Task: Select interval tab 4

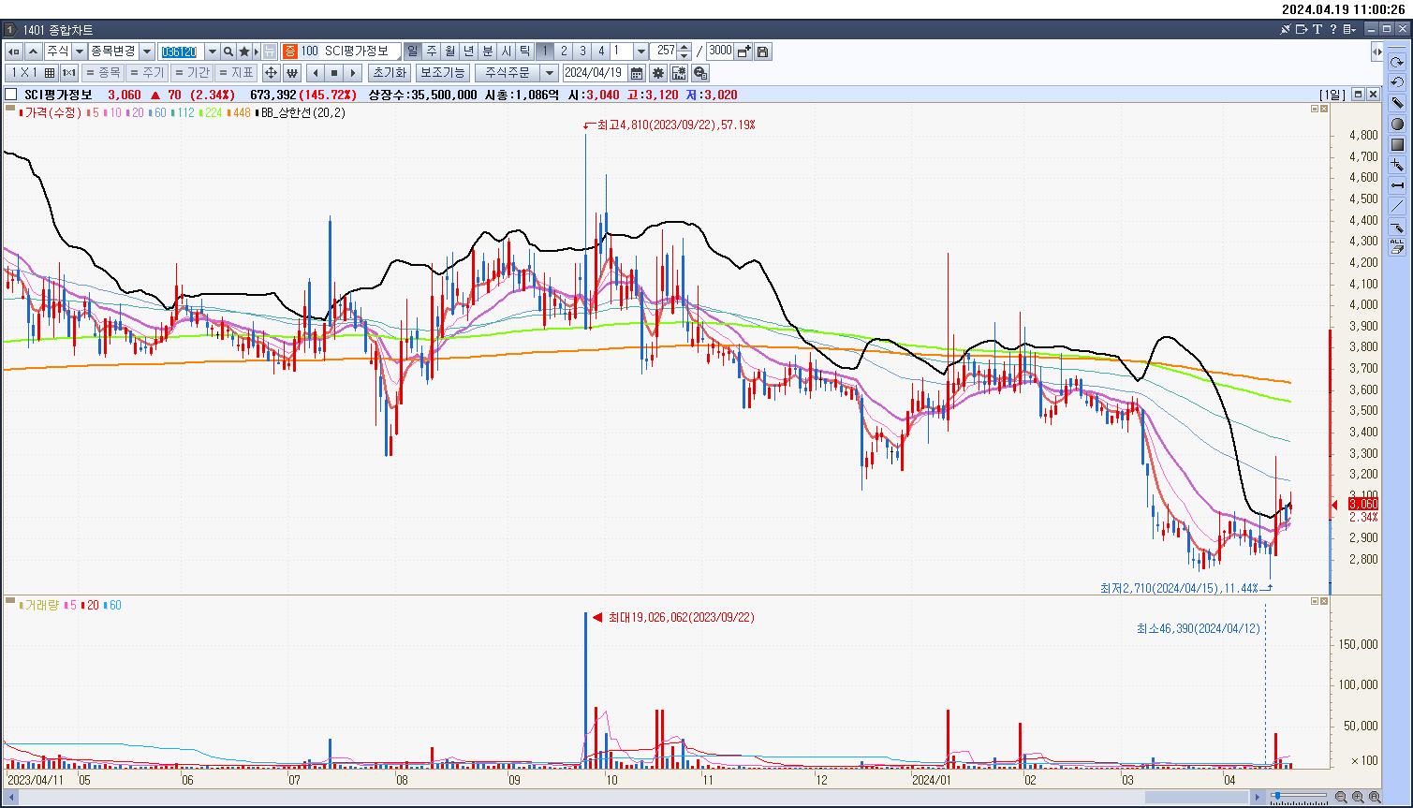Action: point(601,51)
